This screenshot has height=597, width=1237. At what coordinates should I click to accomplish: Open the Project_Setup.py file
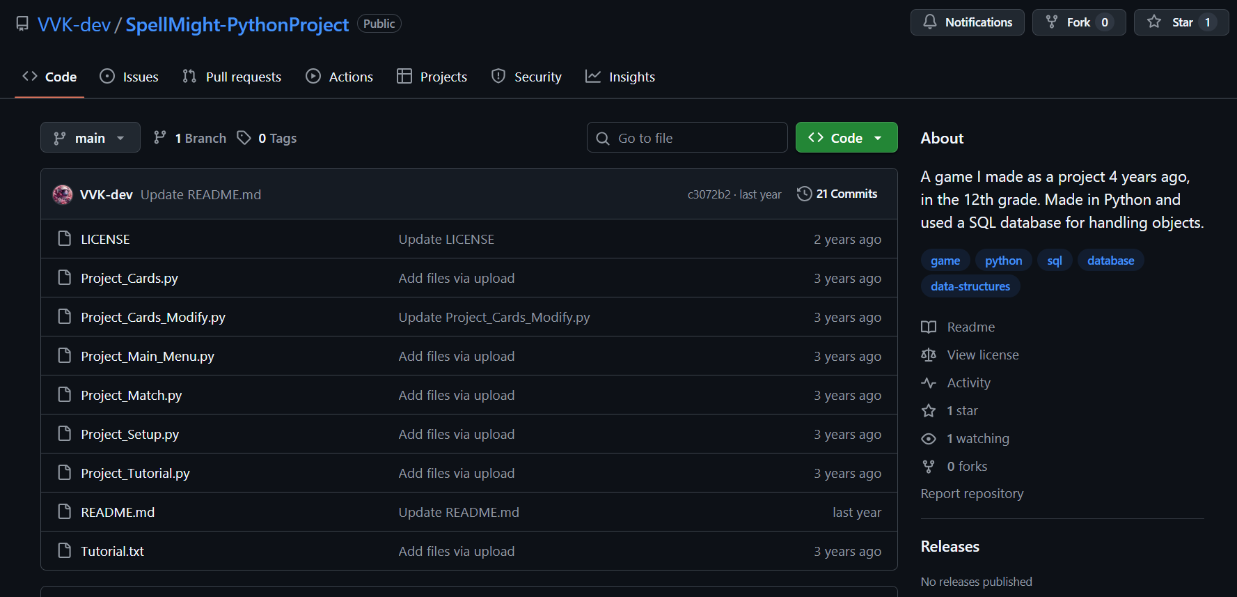tap(129, 434)
